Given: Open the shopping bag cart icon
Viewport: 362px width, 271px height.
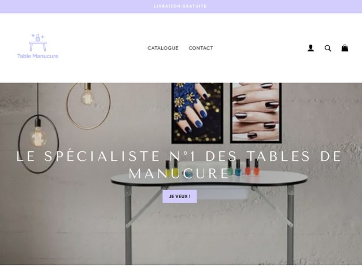Looking at the screenshot, I should tap(344, 47).
